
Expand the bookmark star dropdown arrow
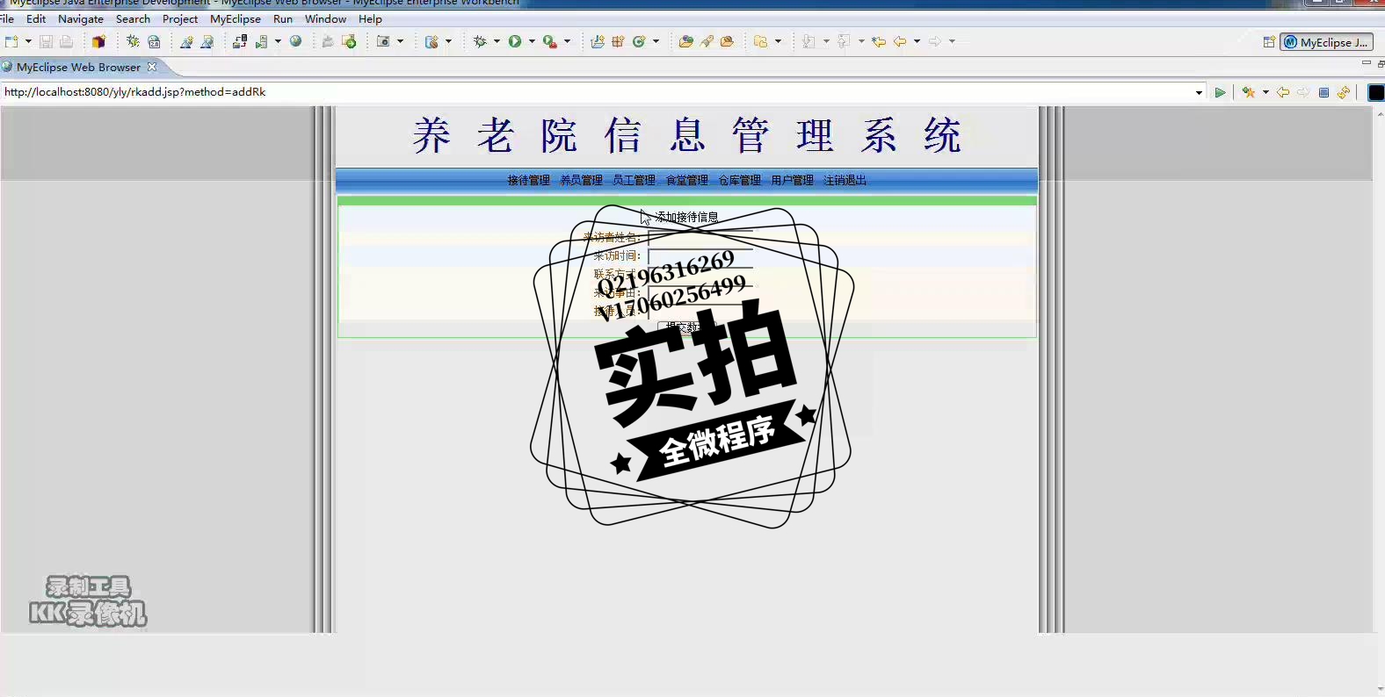point(1265,92)
